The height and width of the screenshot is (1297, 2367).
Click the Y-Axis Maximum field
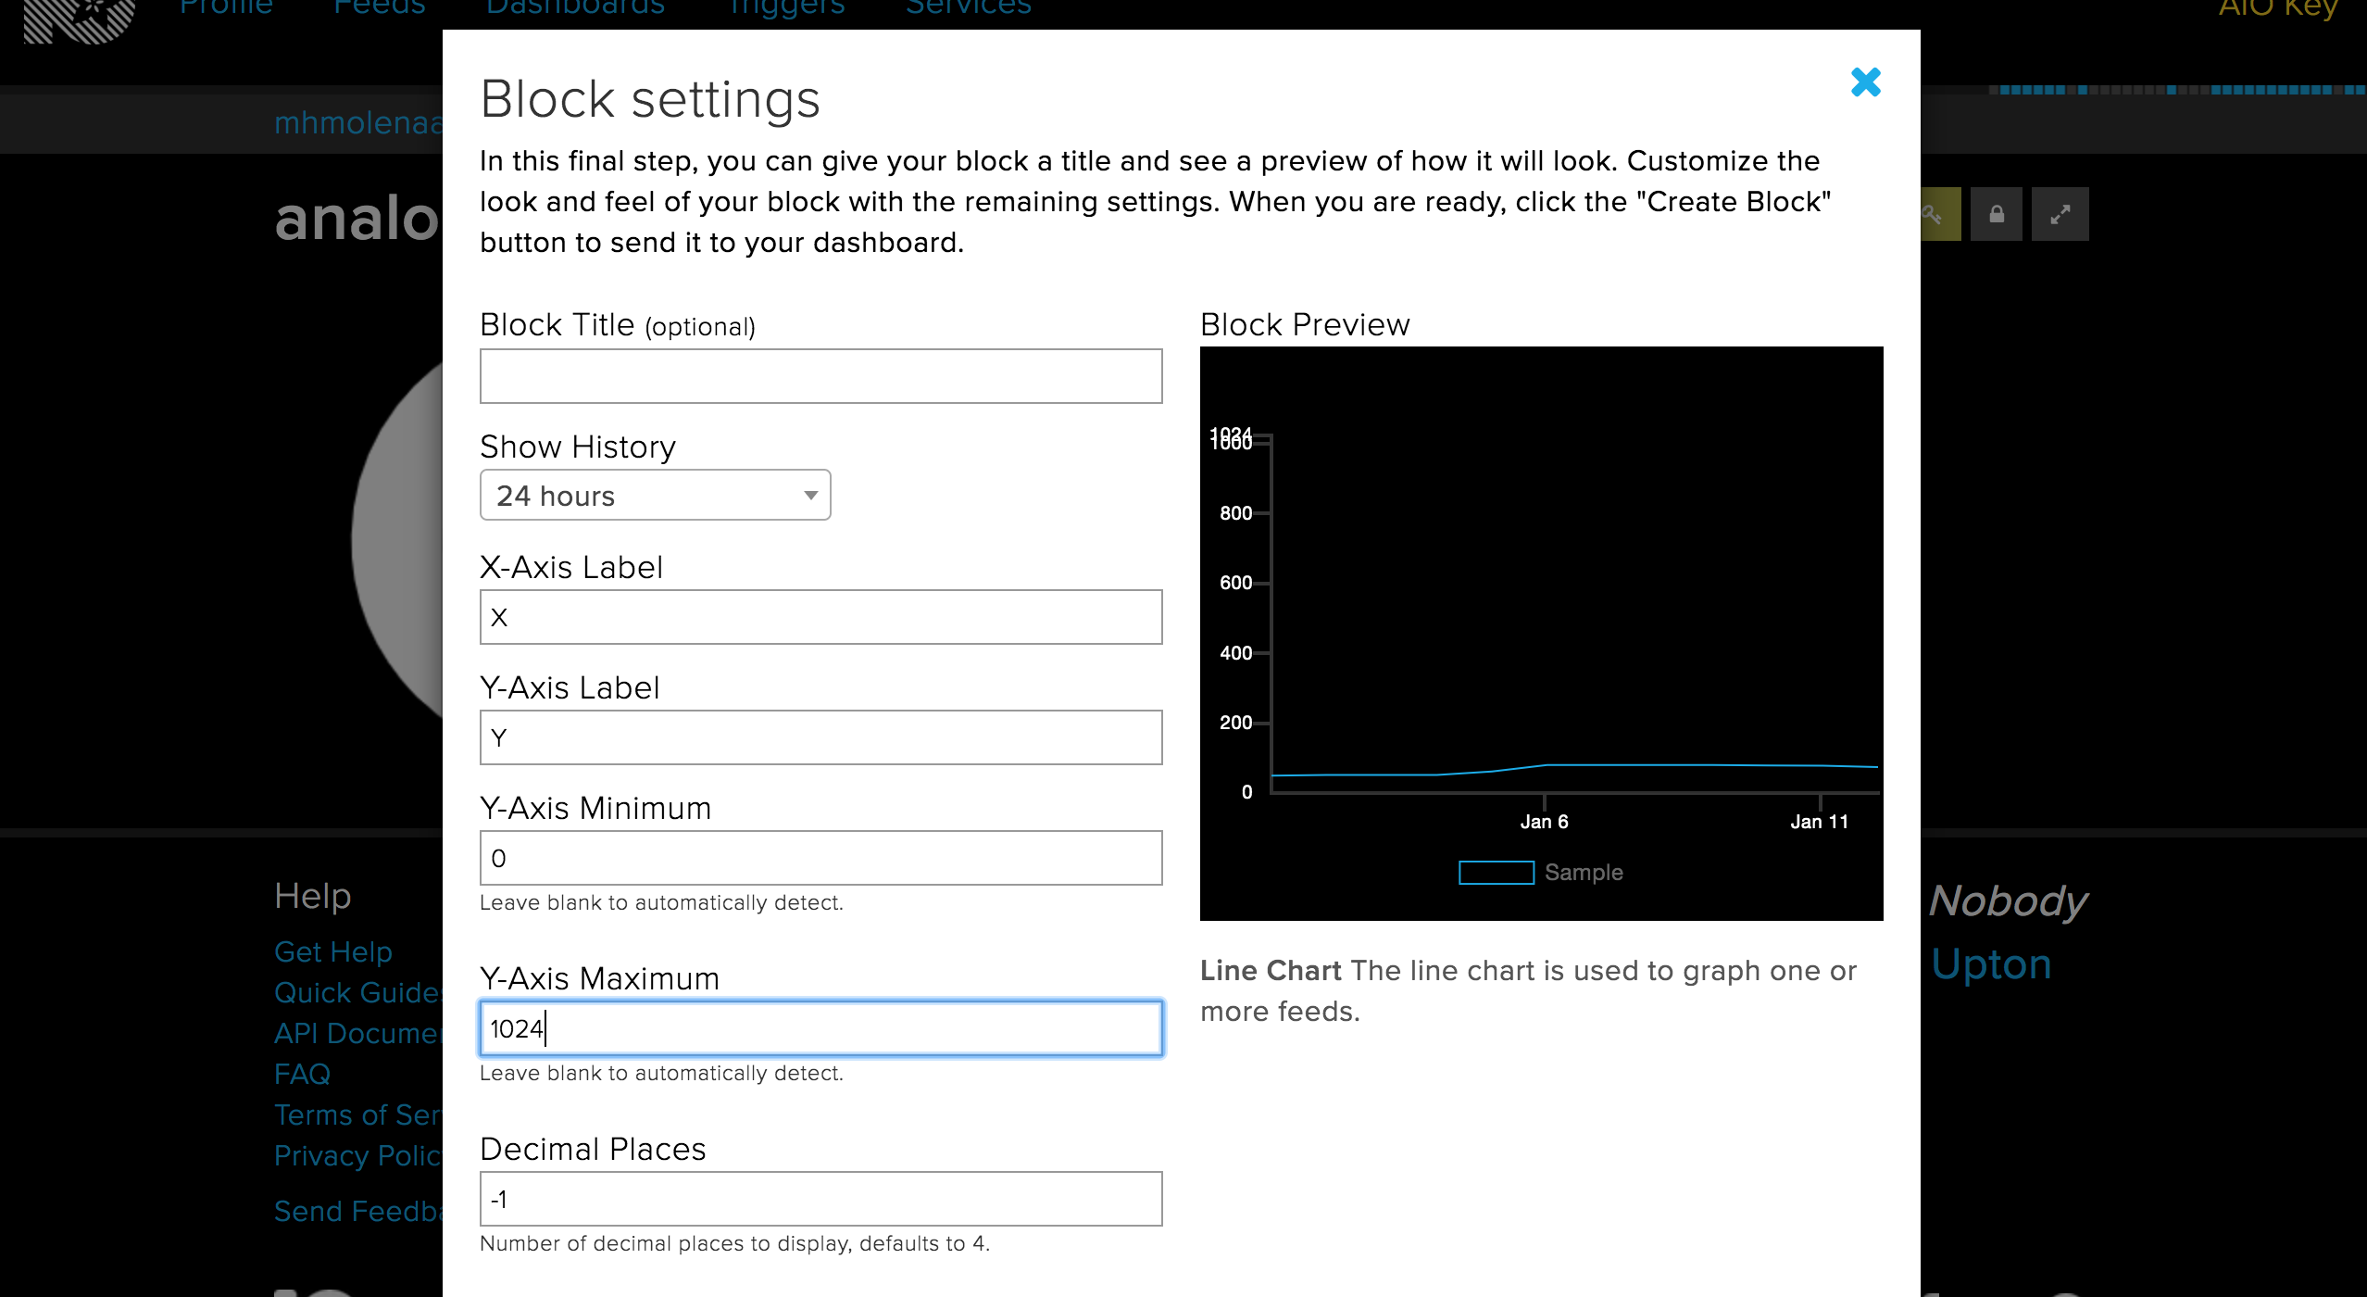click(820, 1028)
